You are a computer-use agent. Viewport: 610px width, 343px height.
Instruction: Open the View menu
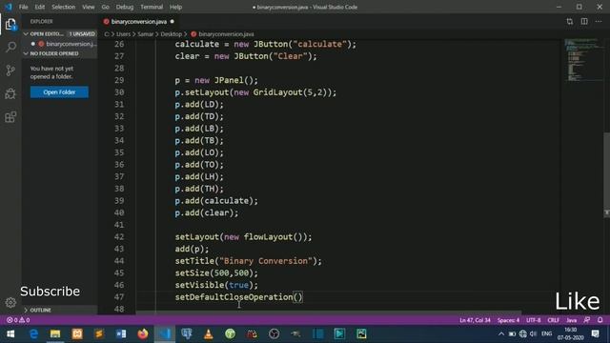click(x=89, y=7)
